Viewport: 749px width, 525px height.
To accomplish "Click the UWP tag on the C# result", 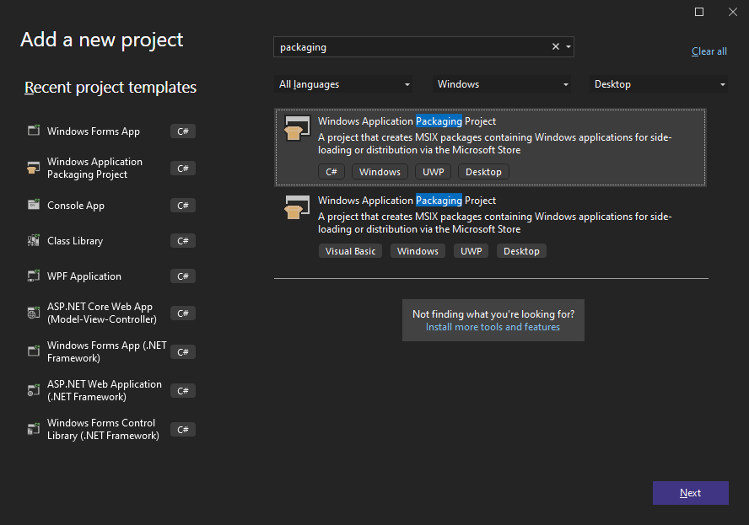I will click(433, 172).
